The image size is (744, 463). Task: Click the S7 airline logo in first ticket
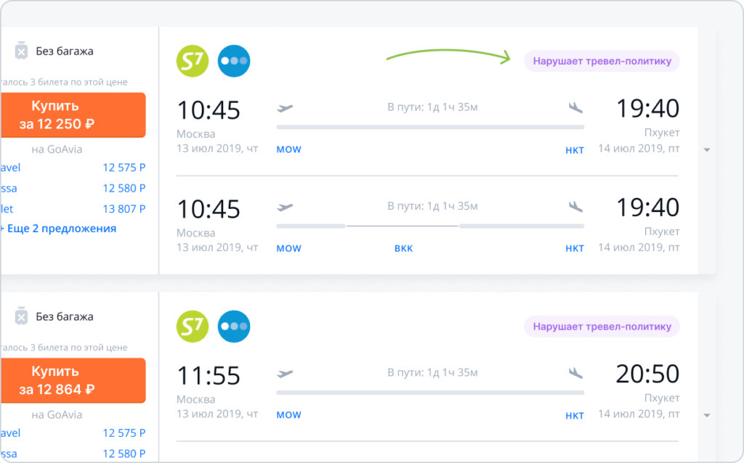coord(192,61)
